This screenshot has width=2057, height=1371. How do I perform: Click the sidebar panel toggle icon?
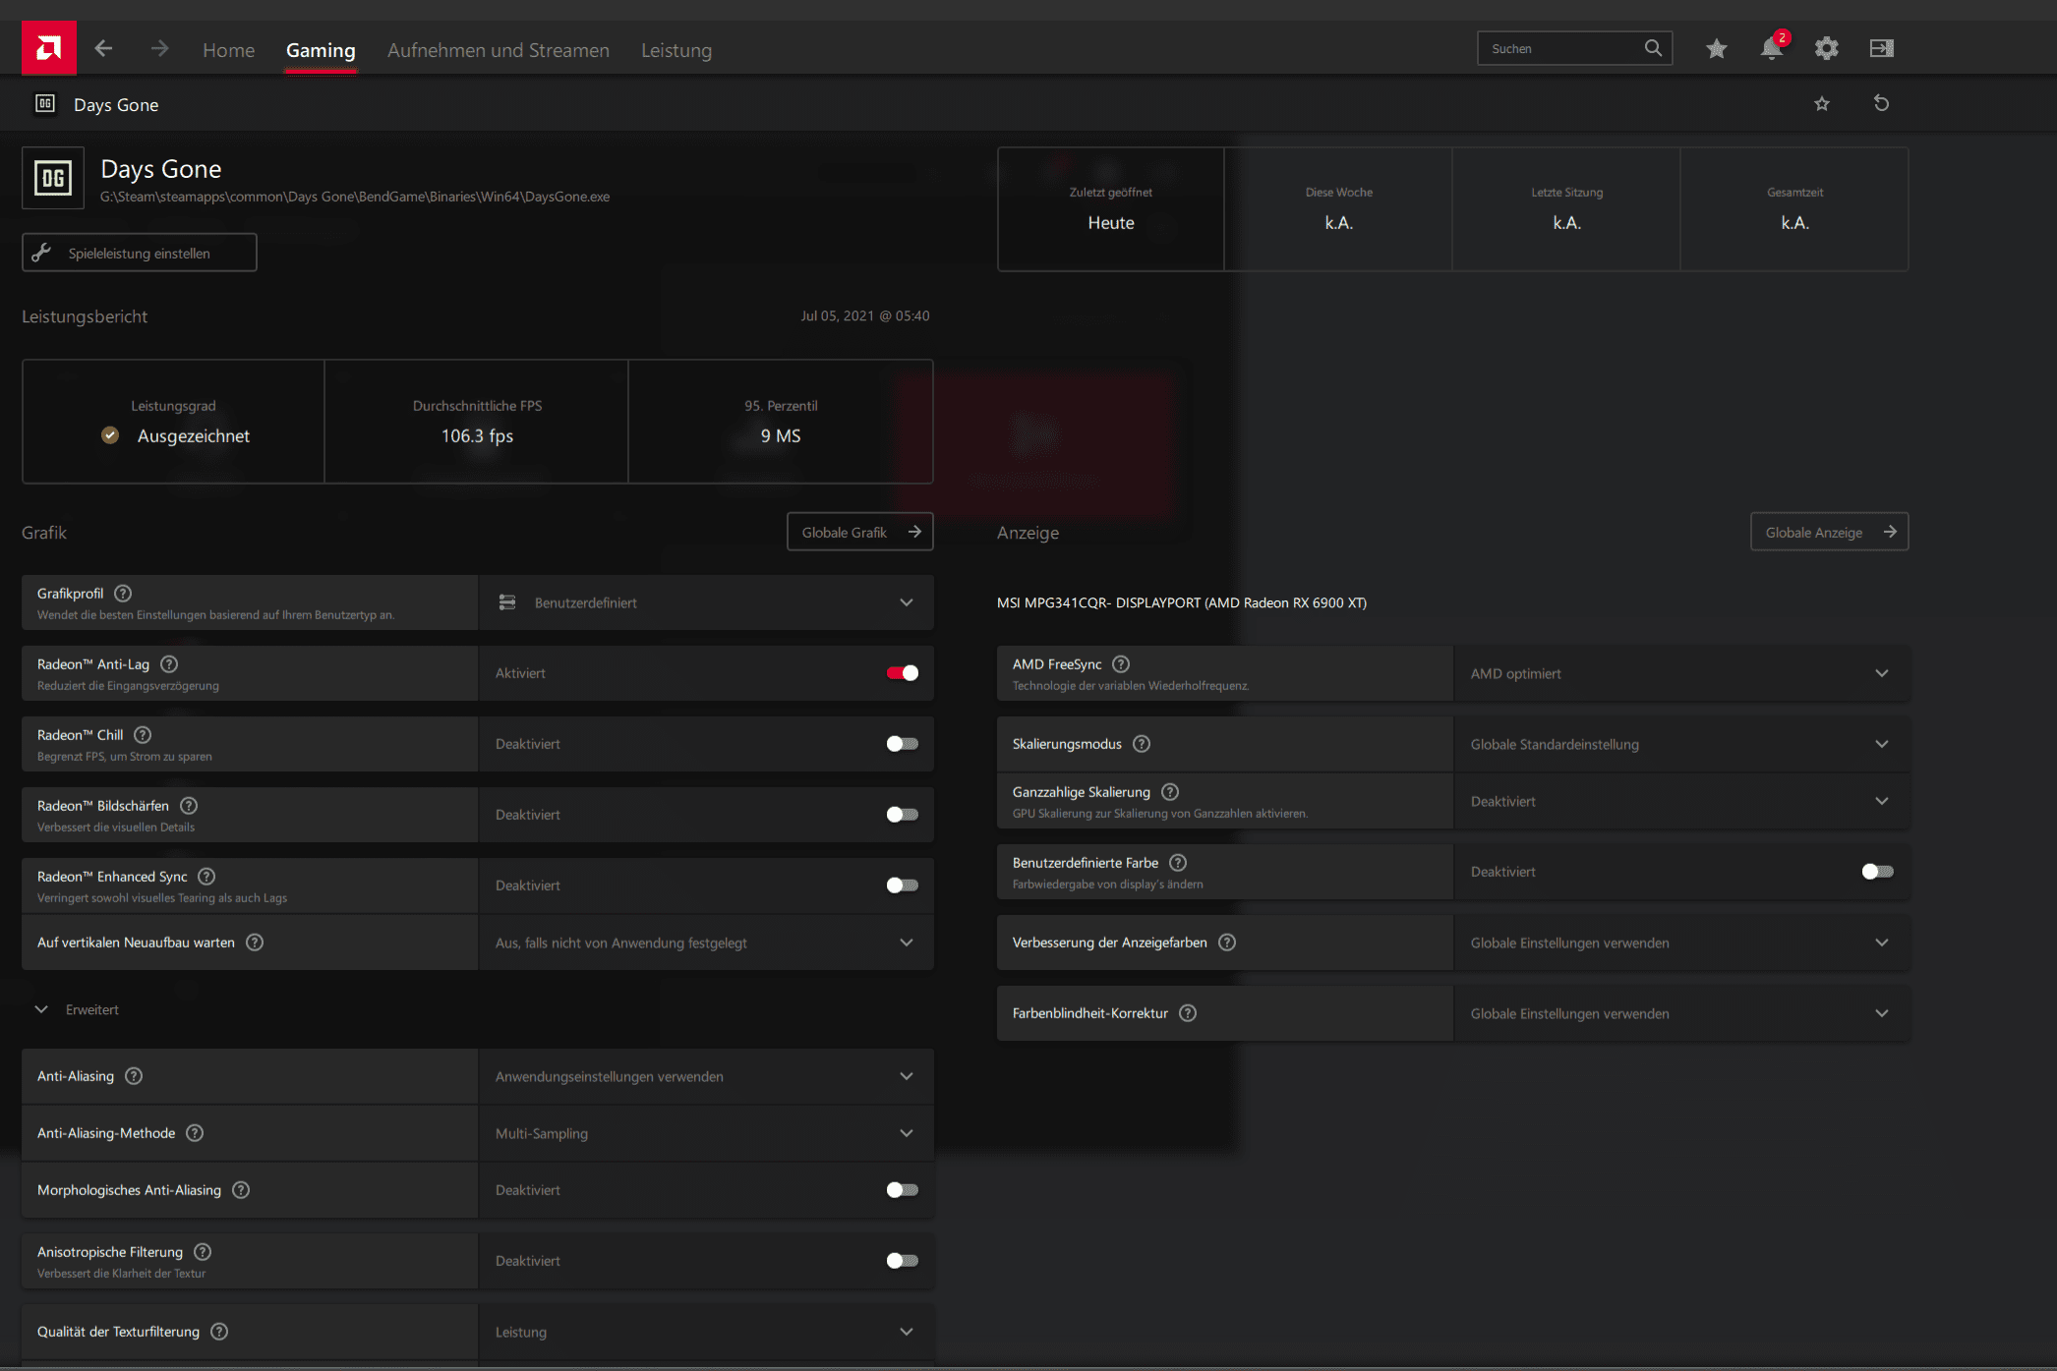click(x=1881, y=48)
